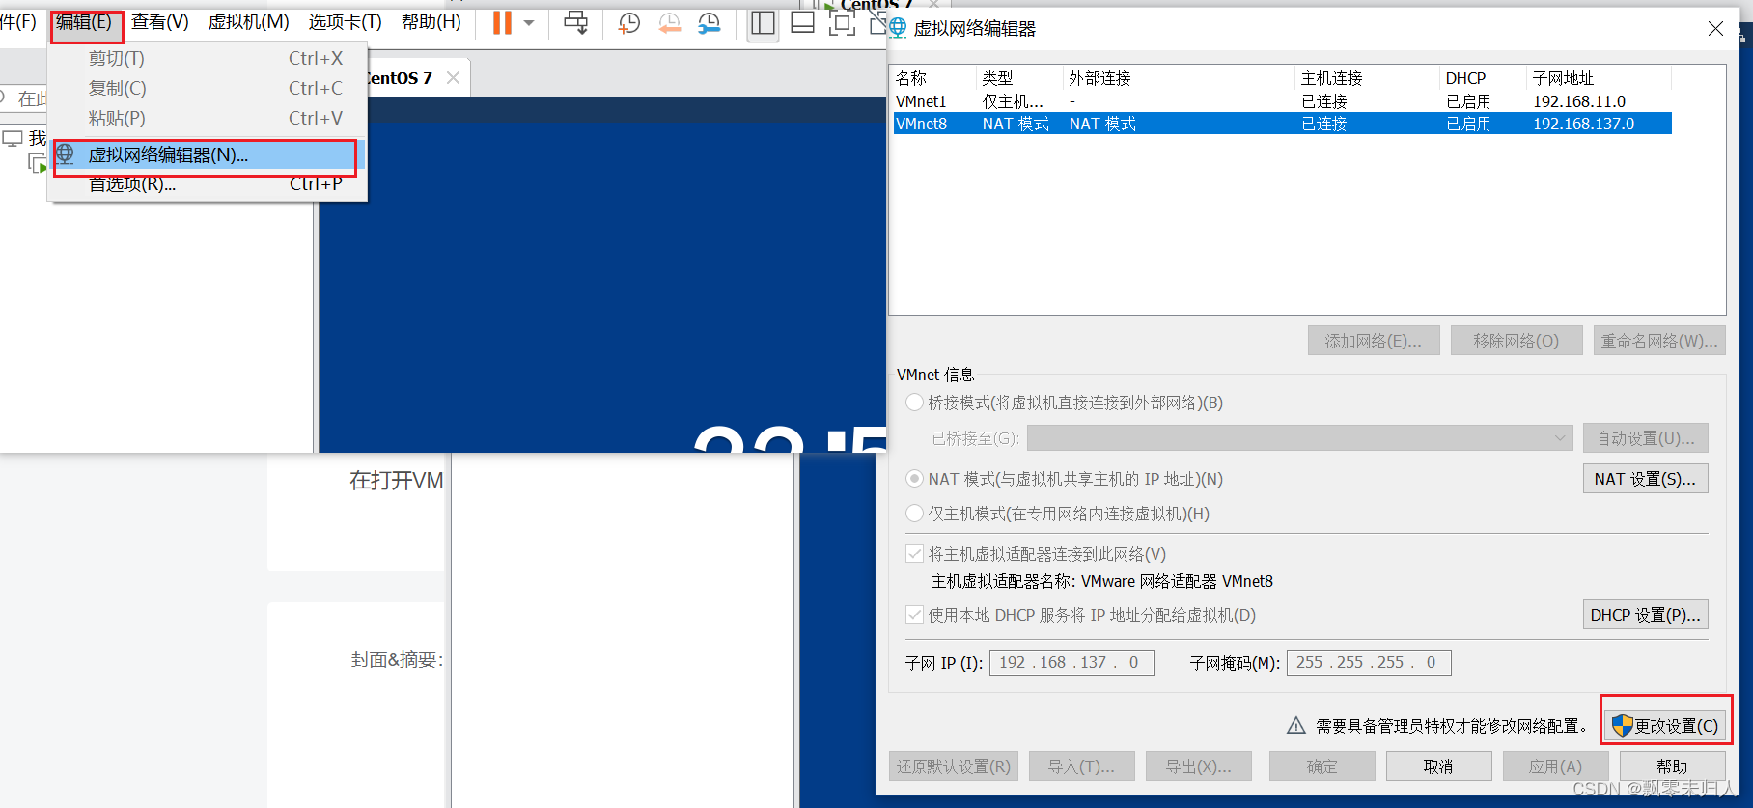Viewport: 1753px width, 808px height.
Task: Click the Take snapshot clock icon
Action: 628,23
